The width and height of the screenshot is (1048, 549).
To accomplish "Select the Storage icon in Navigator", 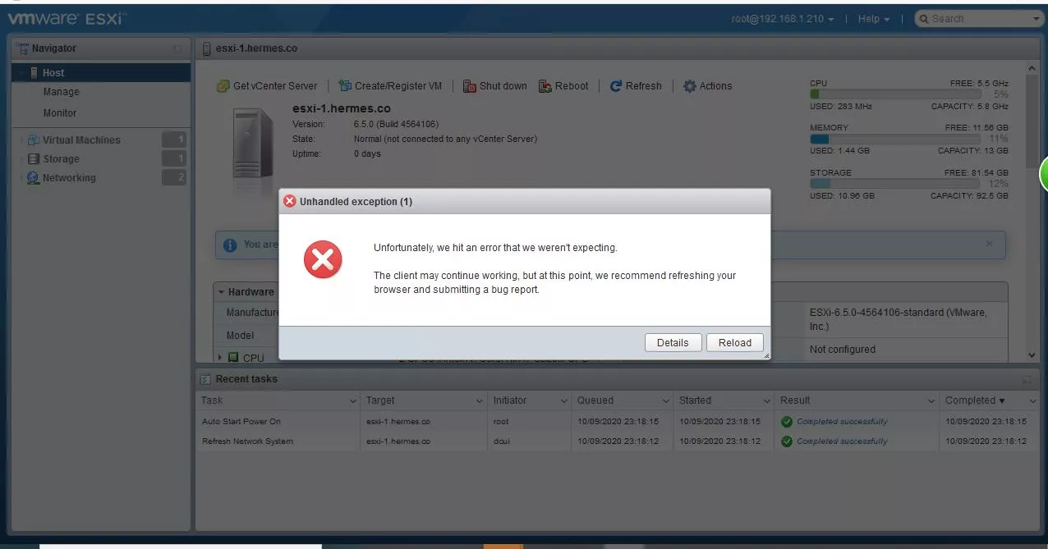I will pos(34,159).
